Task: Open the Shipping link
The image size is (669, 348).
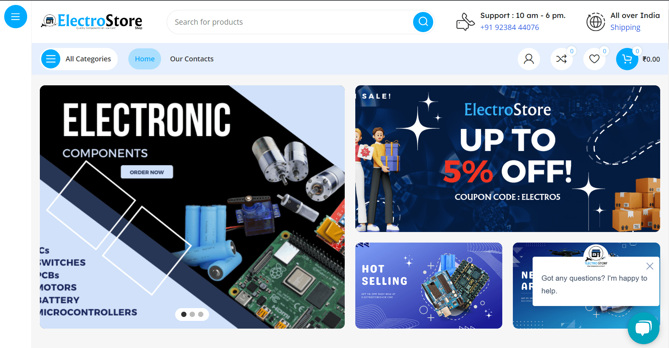Action: click(x=625, y=28)
